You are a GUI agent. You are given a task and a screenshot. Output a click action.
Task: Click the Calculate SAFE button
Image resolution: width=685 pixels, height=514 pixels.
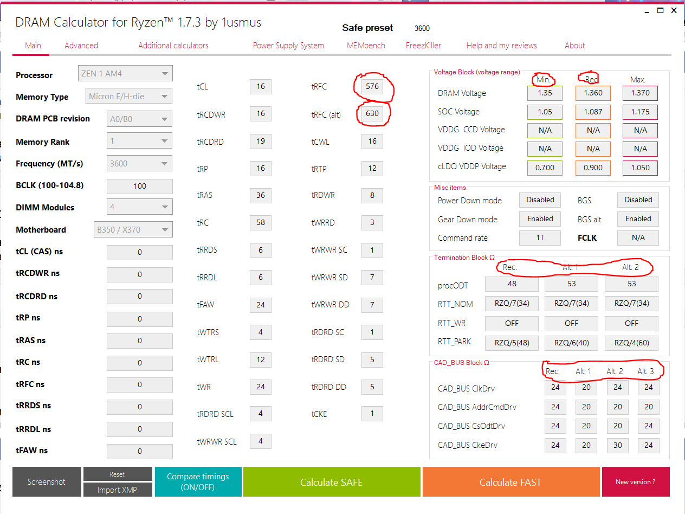(x=332, y=481)
